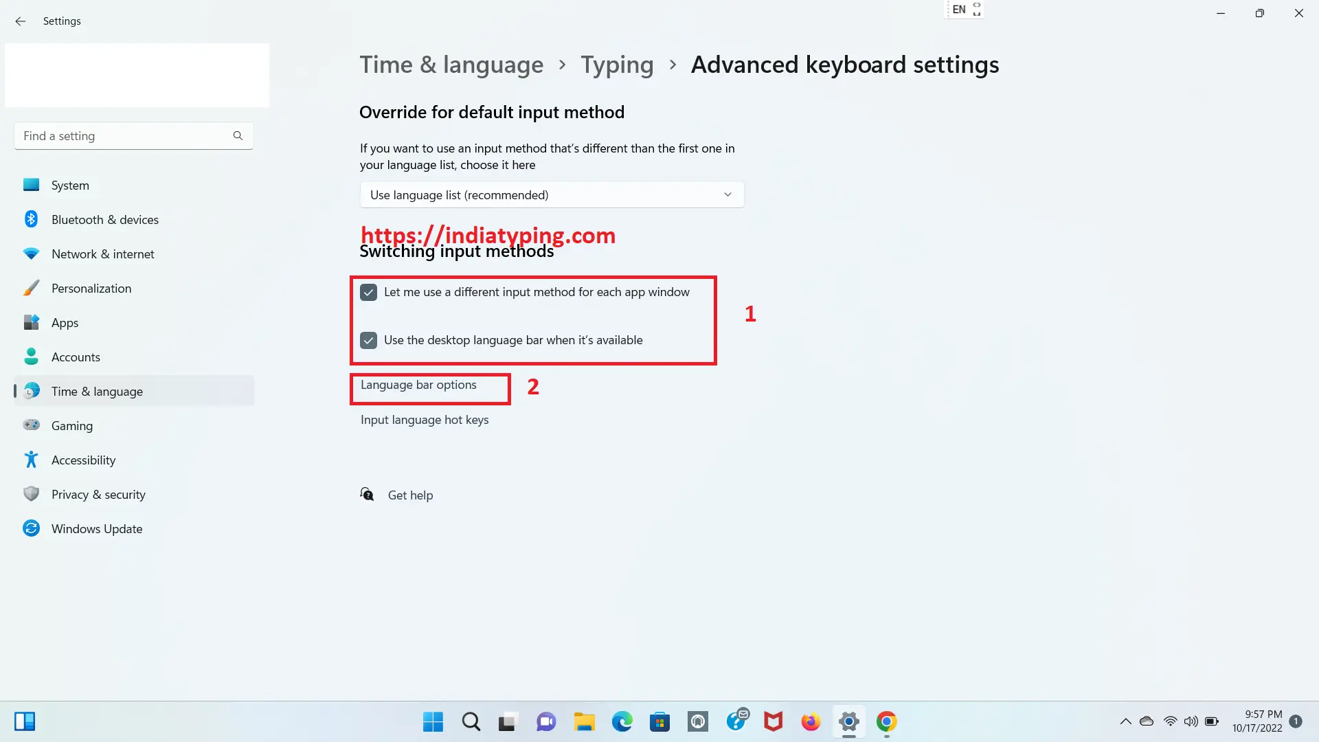Open Personalization settings
1319x742 pixels.
tap(91, 288)
